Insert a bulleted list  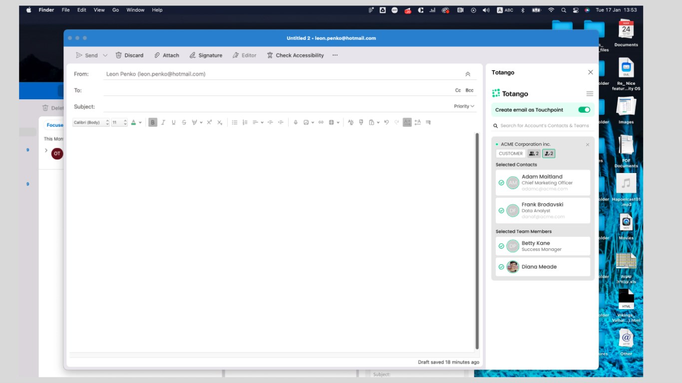(235, 122)
